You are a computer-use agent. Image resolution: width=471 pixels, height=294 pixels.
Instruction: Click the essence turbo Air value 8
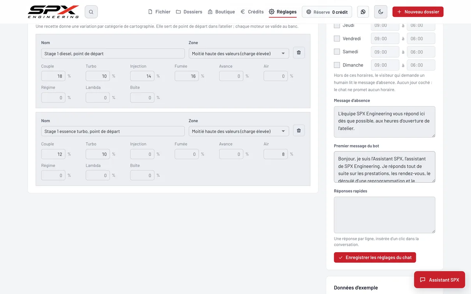coord(276,154)
